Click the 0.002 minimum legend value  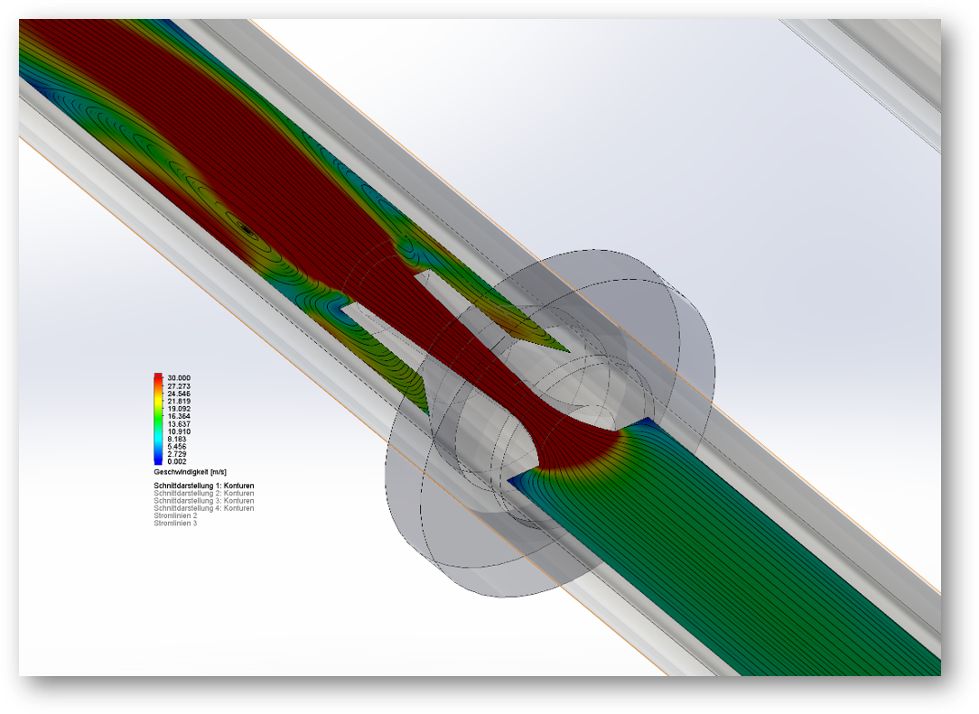pos(177,461)
